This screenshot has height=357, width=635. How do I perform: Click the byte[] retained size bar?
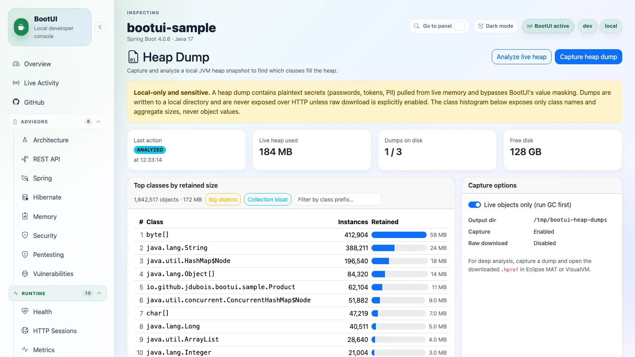coord(399,235)
